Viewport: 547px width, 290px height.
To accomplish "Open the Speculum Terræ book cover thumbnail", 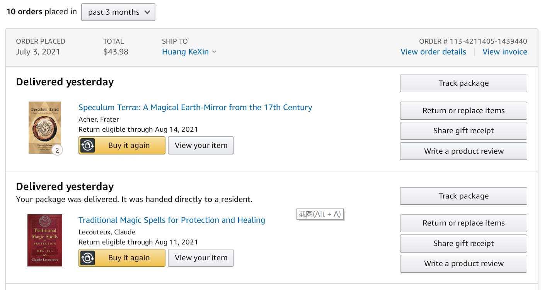I will [44, 127].
